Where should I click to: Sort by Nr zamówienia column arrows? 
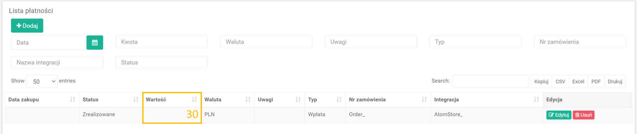[424, 99]
